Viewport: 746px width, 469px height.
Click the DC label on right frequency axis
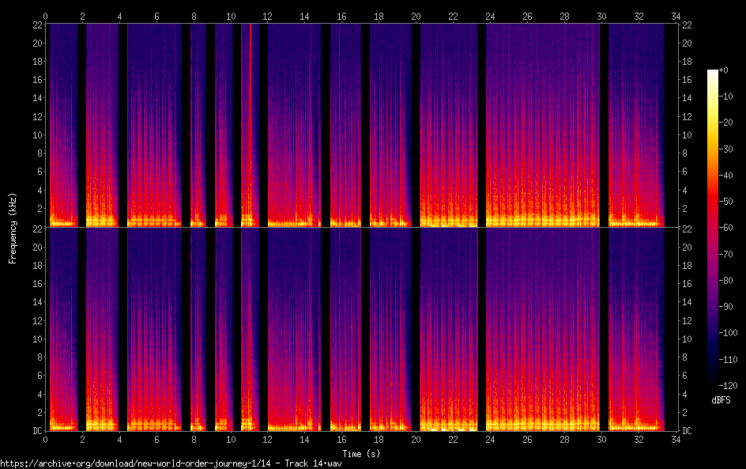[688, 431]
